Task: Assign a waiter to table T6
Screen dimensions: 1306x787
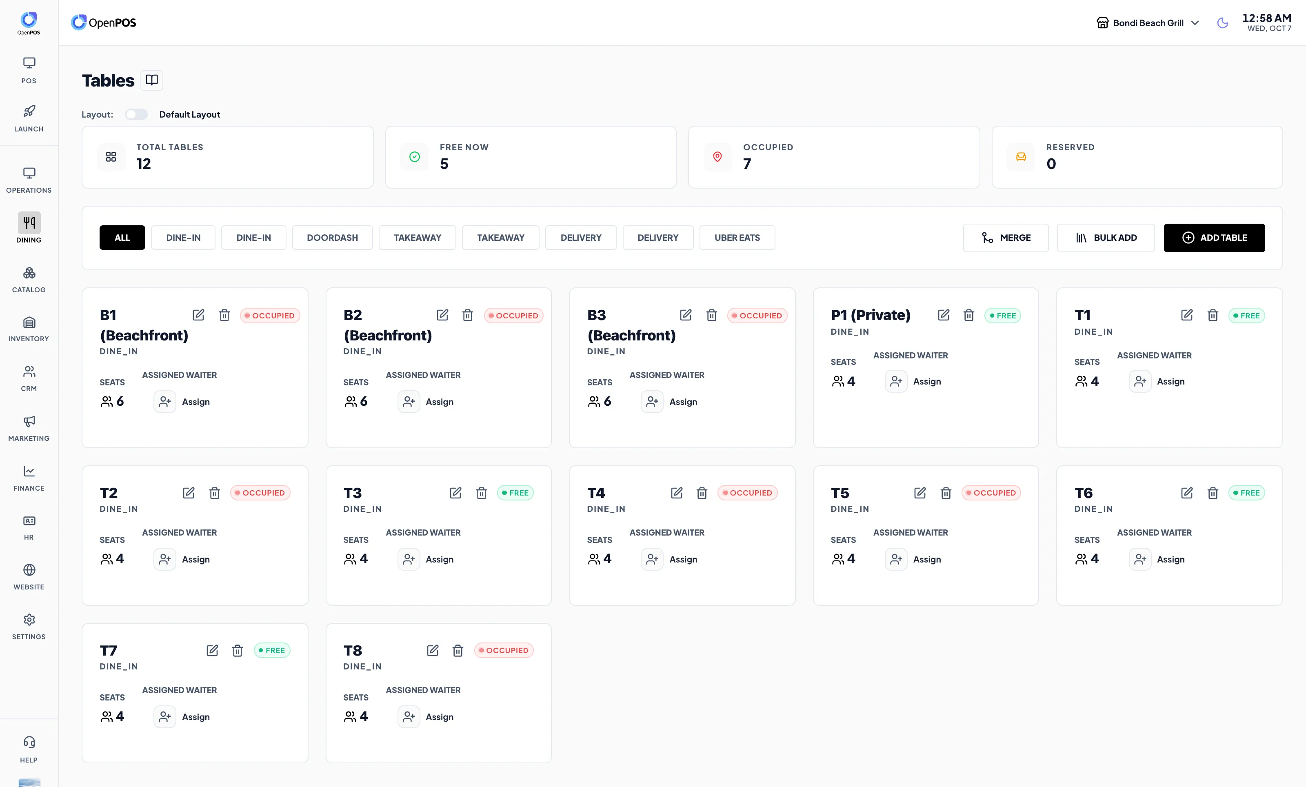Action: click(x=1157, y=559)
